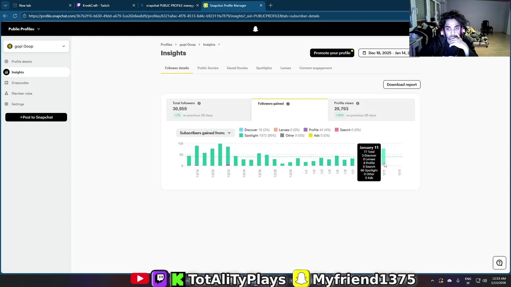This screenshot has height=287, width=511.
Task: Click the Discover legend color swatch
Action: coord(241,130)
